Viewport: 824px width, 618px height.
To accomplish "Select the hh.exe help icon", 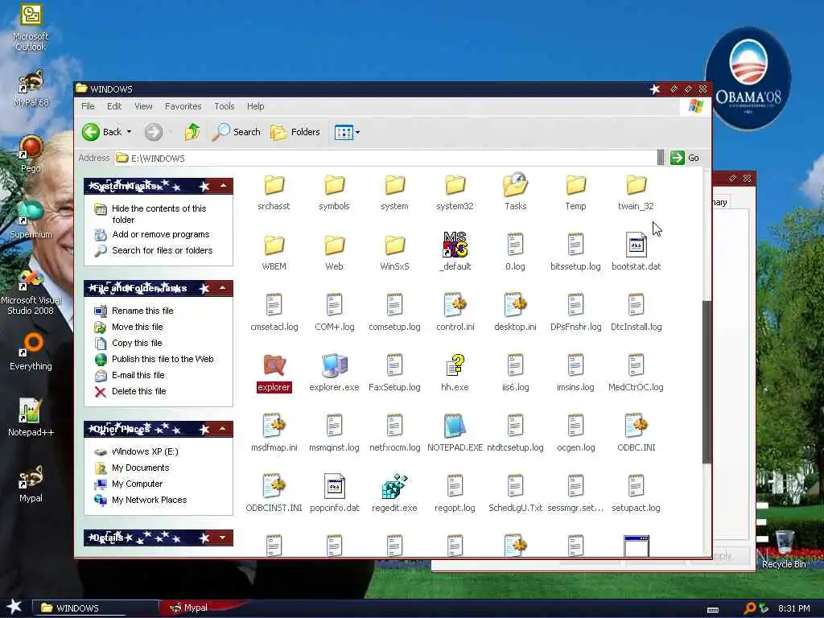I will click(455, 366).
